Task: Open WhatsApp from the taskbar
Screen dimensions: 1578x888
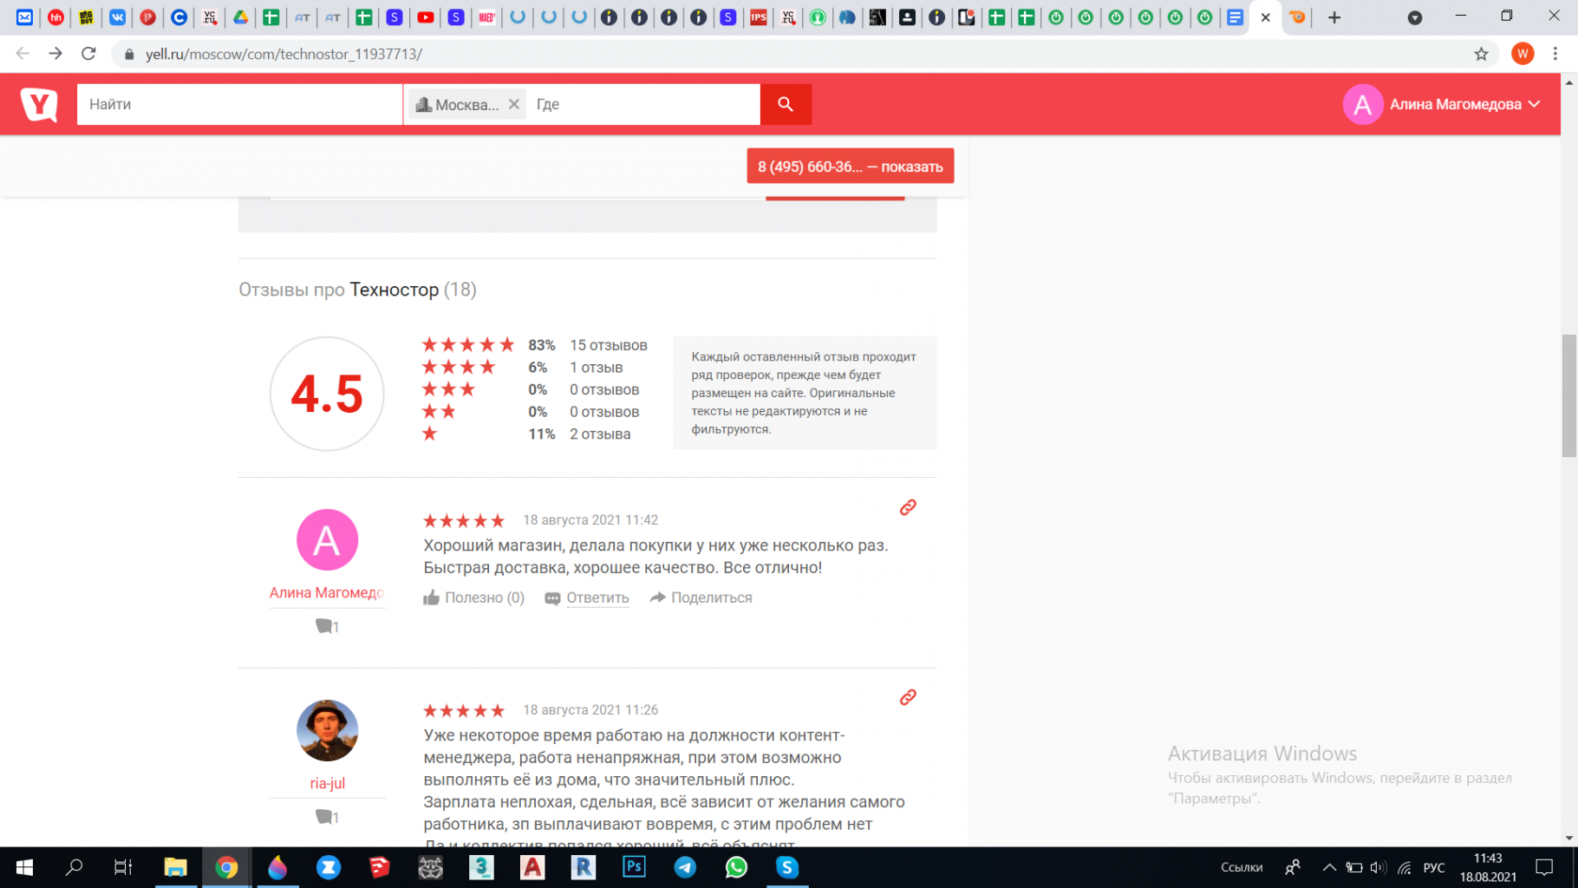Action: [736, 867]
